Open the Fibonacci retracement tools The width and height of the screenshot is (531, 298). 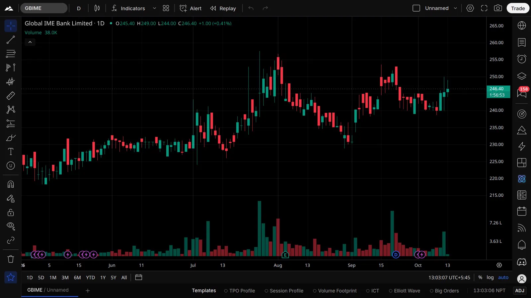11,54
